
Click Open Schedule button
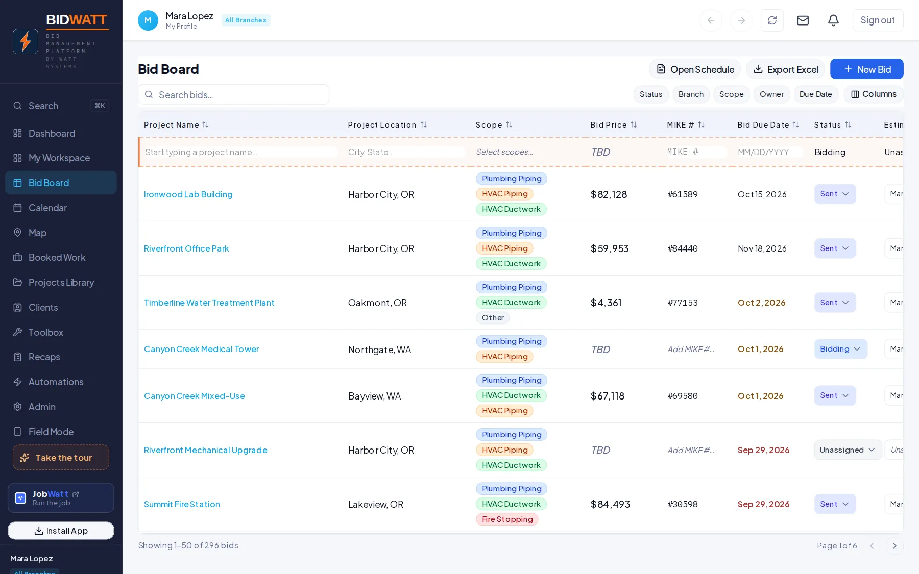[x=695, y=69]
